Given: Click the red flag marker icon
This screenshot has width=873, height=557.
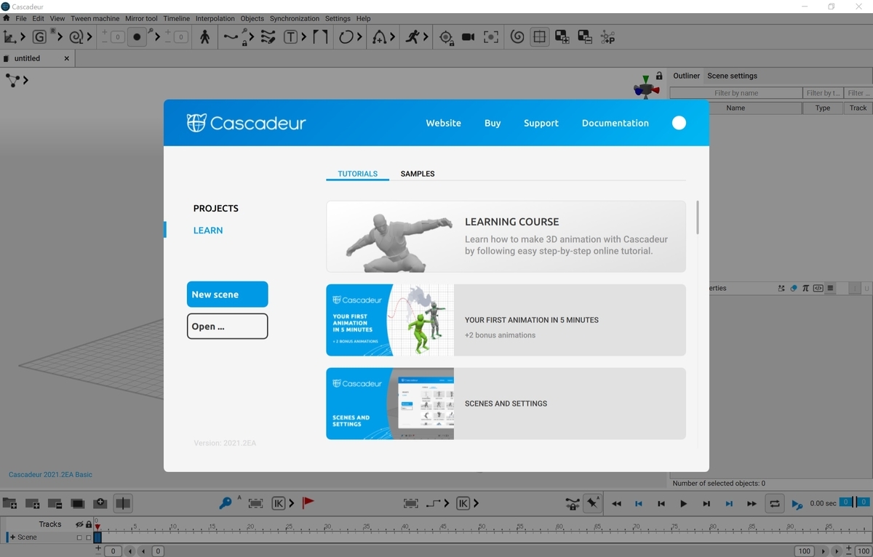Looking at the screenshot, I should click(308, 503).
